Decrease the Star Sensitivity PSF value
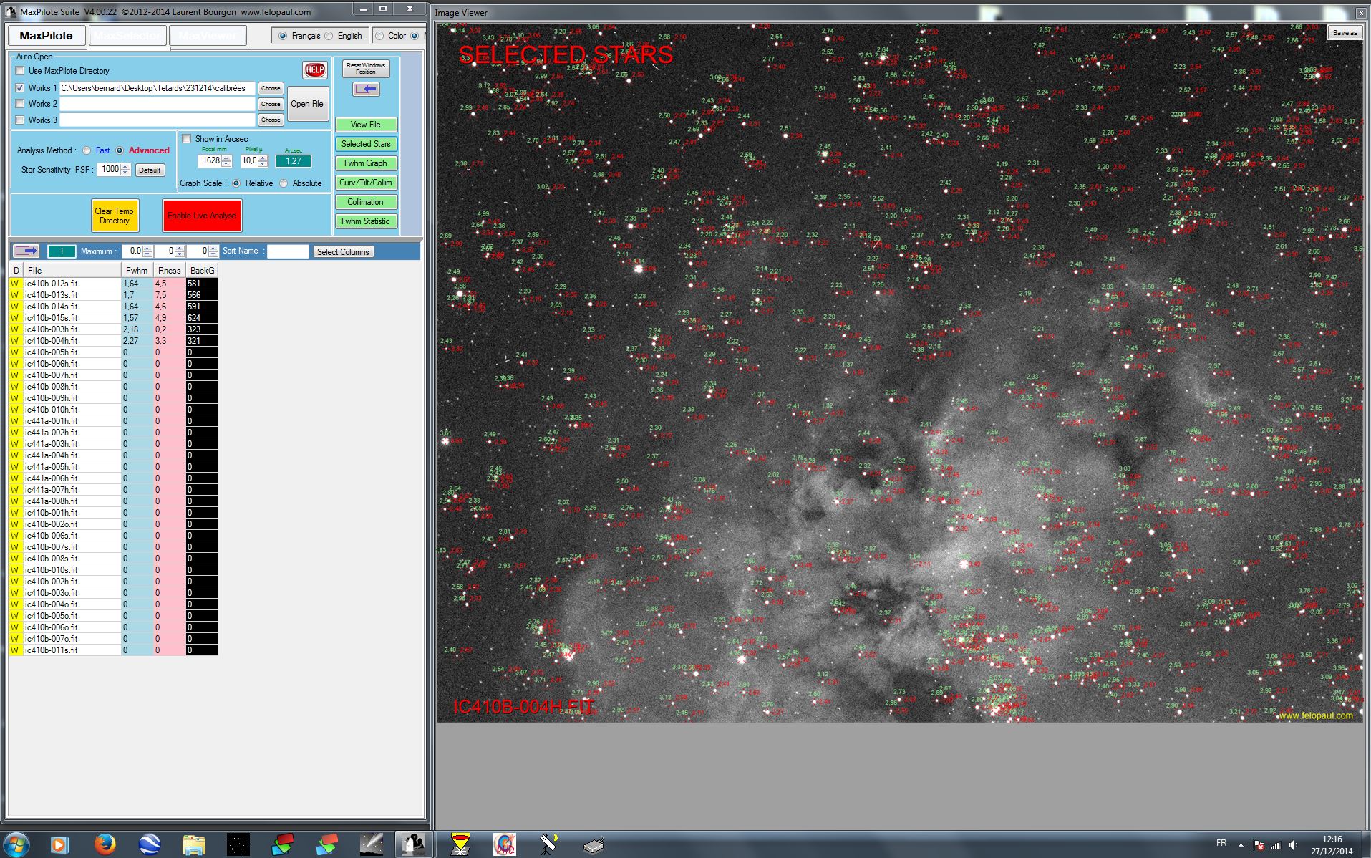The width and height of the screenshot is (1371, 858). click(x=125, y=173)
